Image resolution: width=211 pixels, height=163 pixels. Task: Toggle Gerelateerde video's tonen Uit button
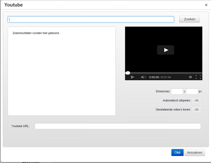196,110
